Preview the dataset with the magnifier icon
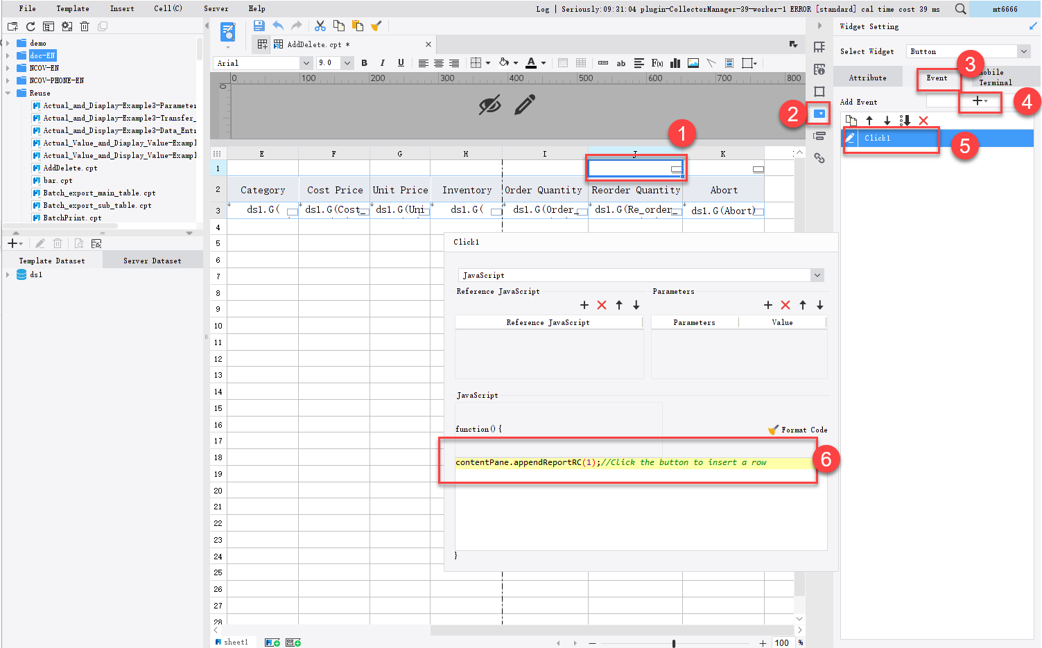Screen dimensions: 1042x648 coord(79,243)
